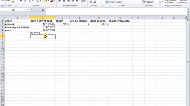Select cell containing '14 07 25'
Viewport: 190px width, 106px height.
point(43,33)
